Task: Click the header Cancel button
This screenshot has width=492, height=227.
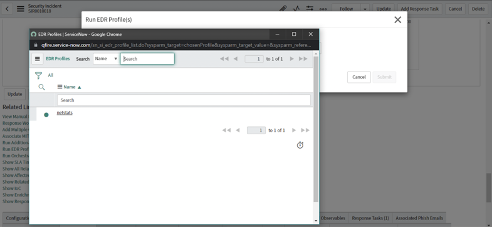Action: (455, 9)
